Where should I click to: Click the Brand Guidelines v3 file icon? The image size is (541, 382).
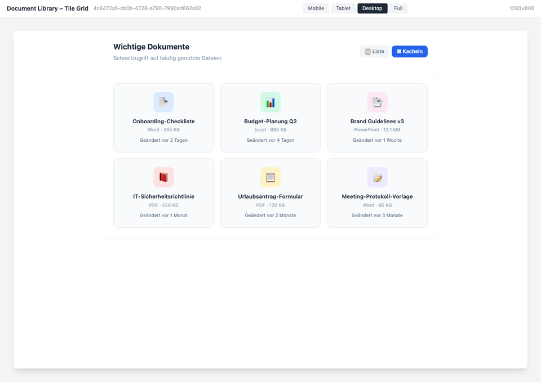[x=377, y=102]
